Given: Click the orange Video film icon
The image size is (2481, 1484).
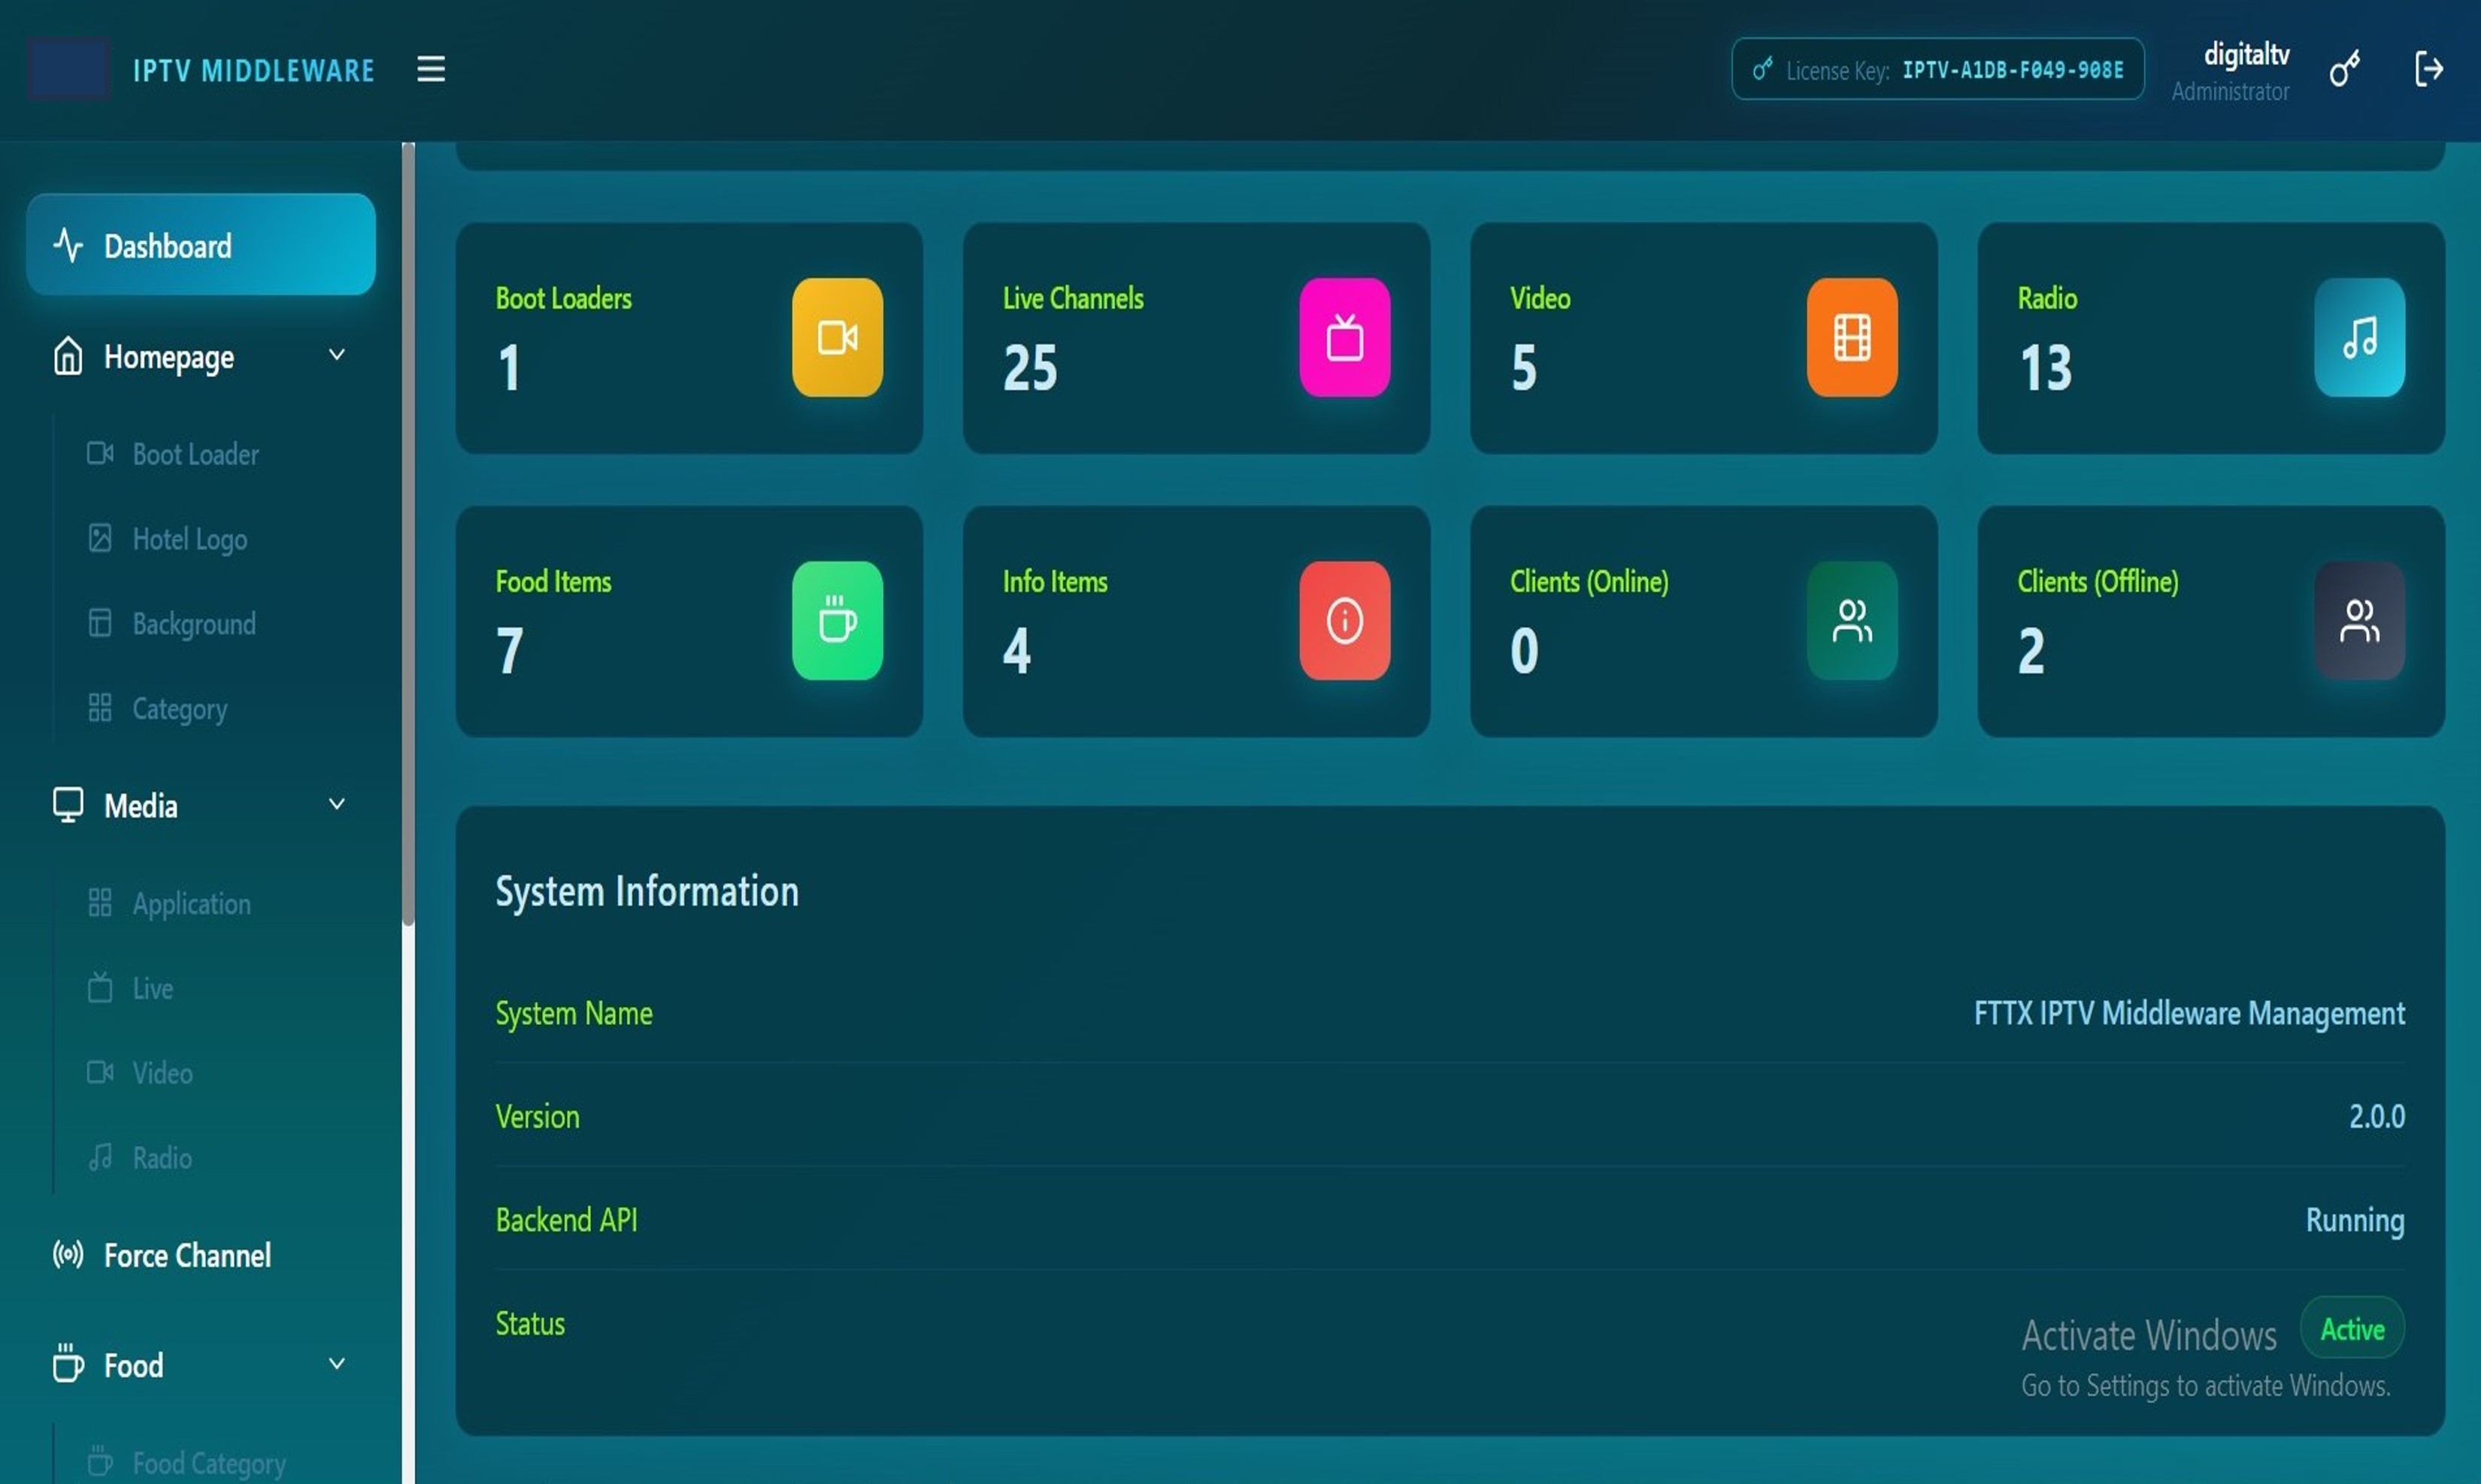Looking at the screenshot, I should (1852, 337).
